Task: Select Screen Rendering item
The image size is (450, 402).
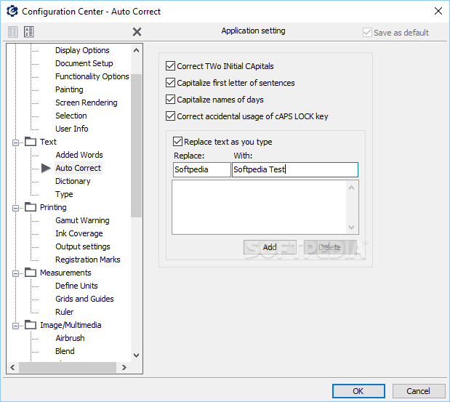Action: click(87, 102)
